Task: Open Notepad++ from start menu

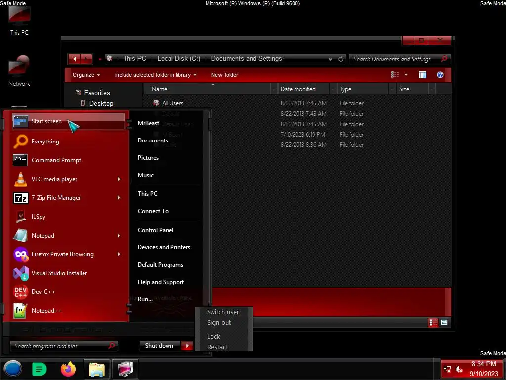Action: click(68, 311)
